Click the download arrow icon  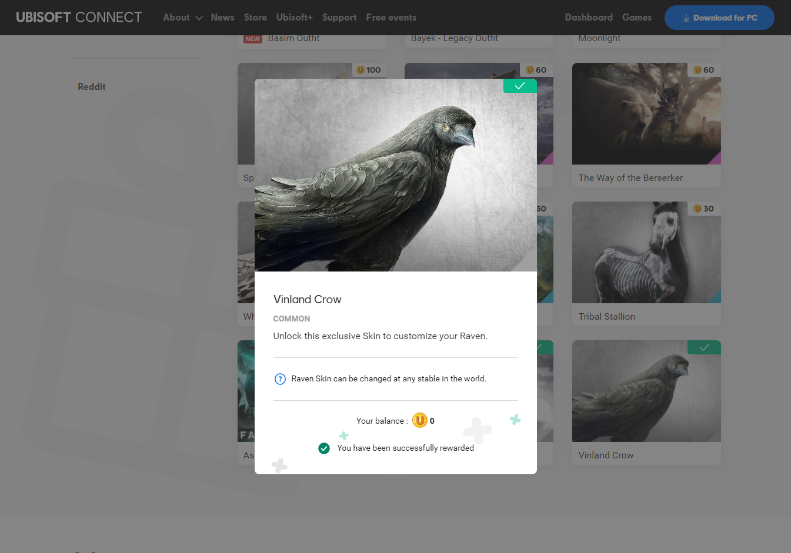686,18
